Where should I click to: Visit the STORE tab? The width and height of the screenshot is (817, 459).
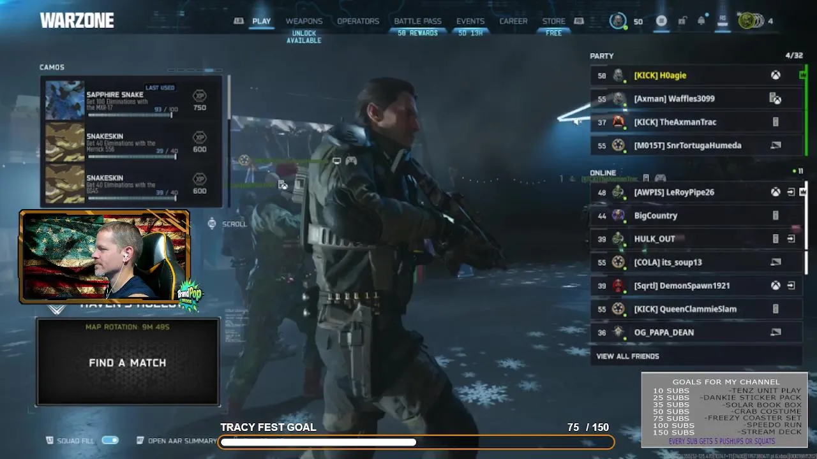click(553, 21)
